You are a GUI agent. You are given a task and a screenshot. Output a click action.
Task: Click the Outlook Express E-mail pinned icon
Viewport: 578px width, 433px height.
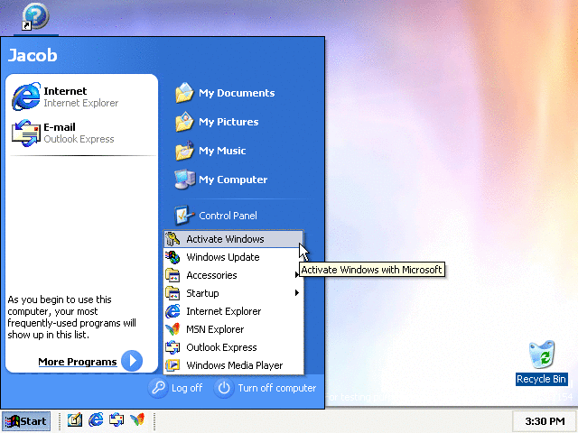26,133
